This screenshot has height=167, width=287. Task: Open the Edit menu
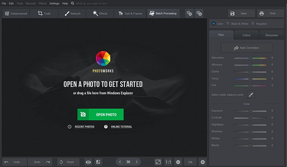point(11,3)
